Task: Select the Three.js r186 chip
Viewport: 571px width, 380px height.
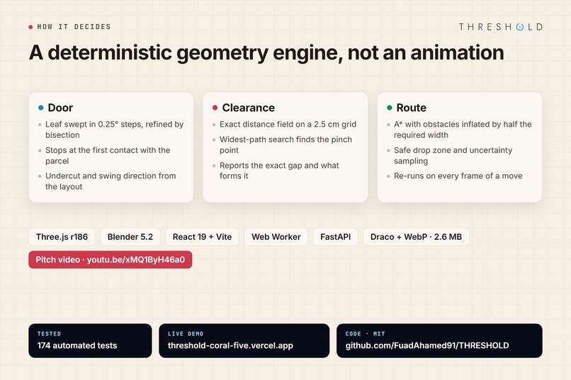Action: point(62,237)
